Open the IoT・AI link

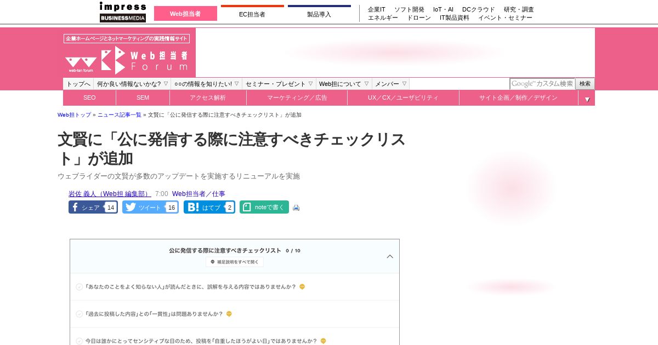(443, 9)
